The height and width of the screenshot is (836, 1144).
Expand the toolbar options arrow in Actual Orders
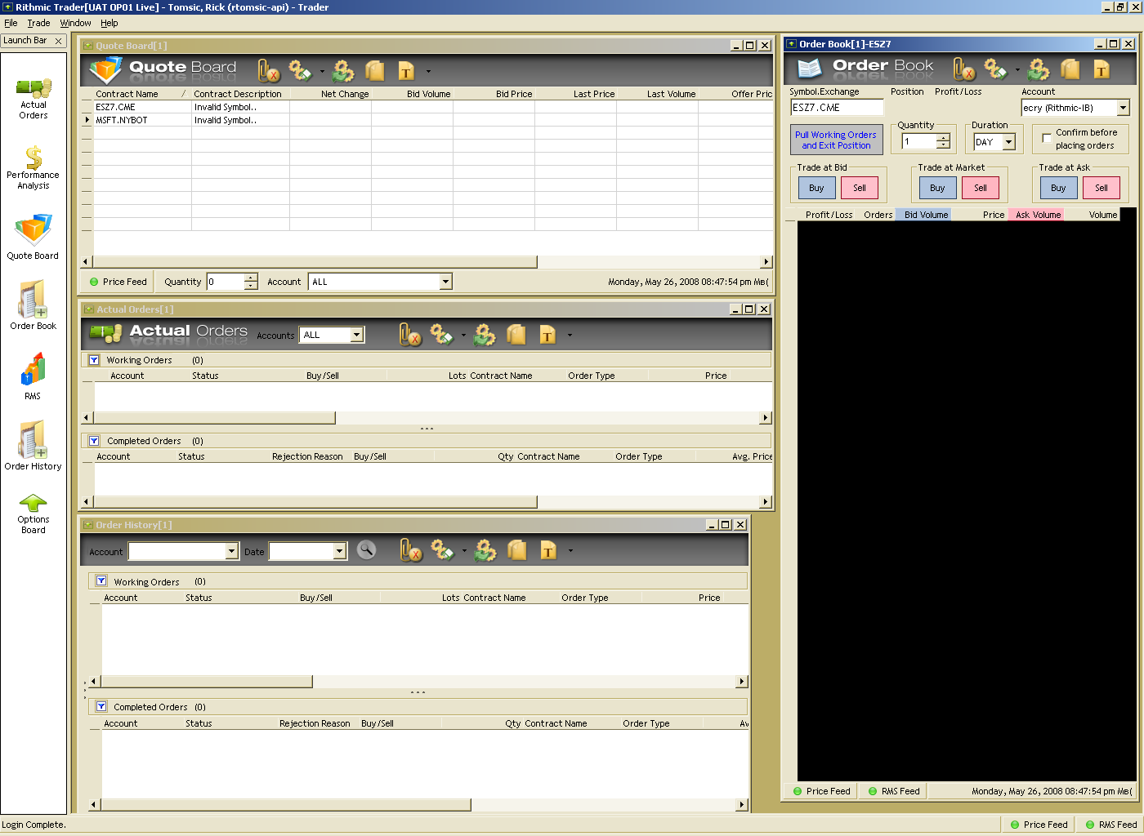click(570, 335)
